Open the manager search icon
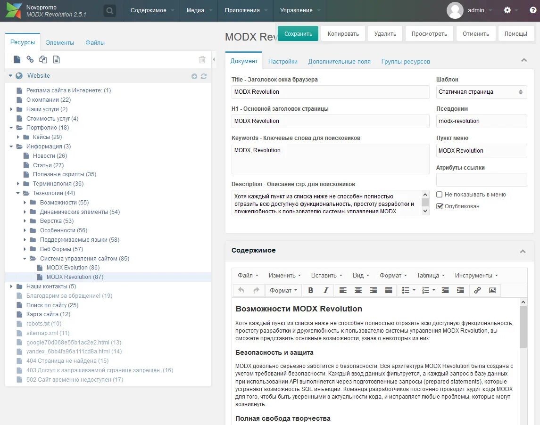 110,11
